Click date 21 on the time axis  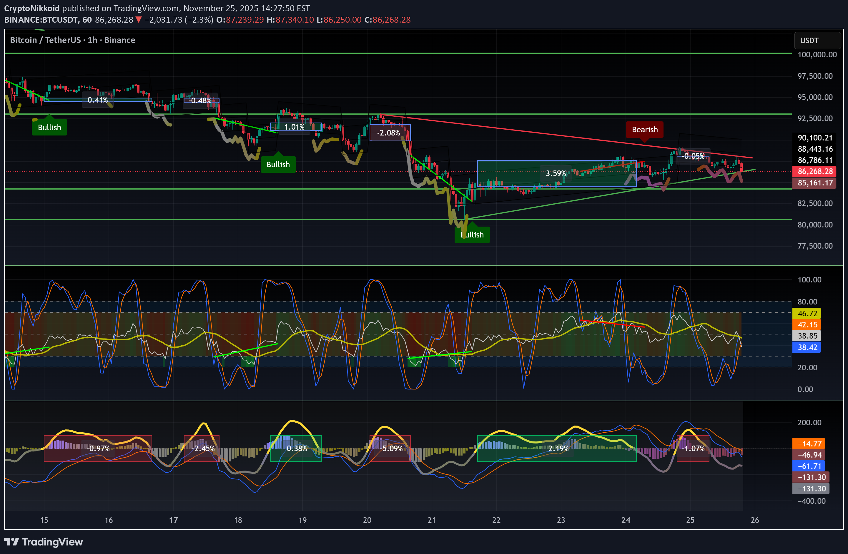point(431,520)
